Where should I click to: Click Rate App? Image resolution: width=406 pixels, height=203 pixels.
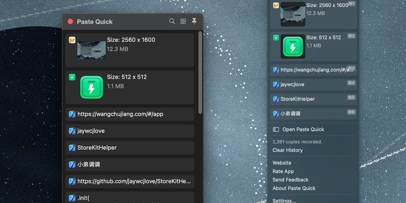click(283, 171)
